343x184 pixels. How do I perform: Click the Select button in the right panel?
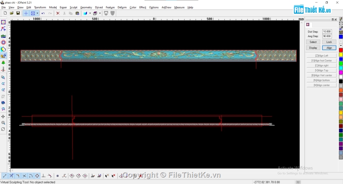click(313, 42)
